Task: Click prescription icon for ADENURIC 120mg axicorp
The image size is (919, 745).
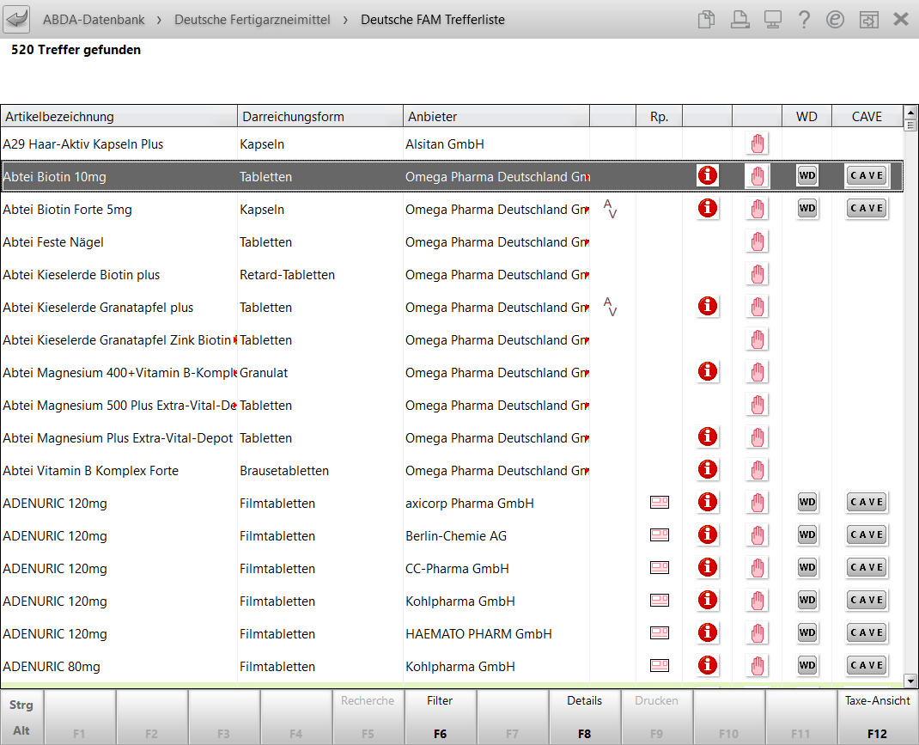Action: [x=659, y=503]
